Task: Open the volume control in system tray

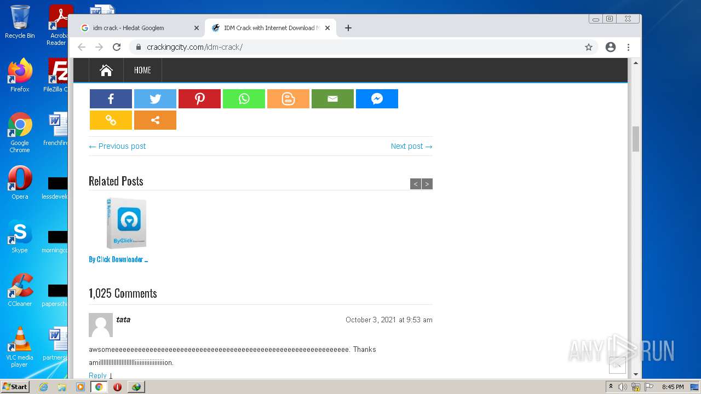Action: pyautogui.click(x=623, y=387)
